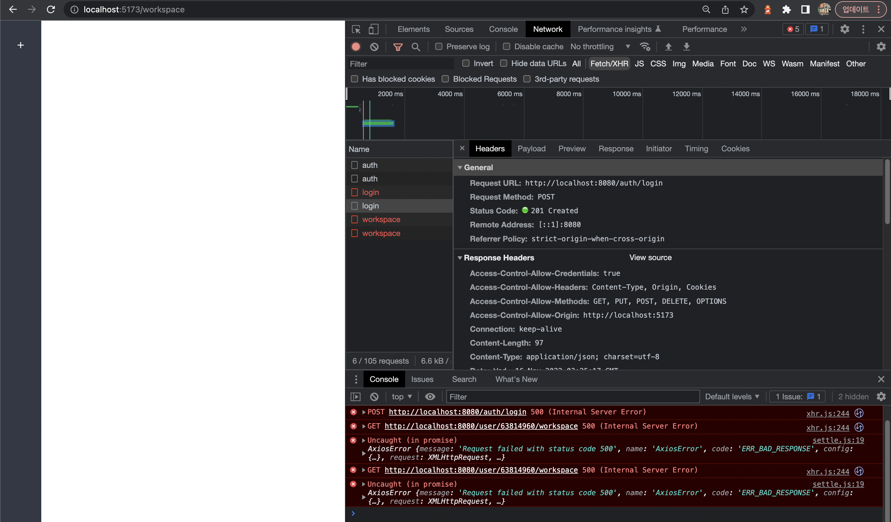Screen dimensions: 891x522
Task: Check 3rd-party requests checkbox
Action: 527,79
